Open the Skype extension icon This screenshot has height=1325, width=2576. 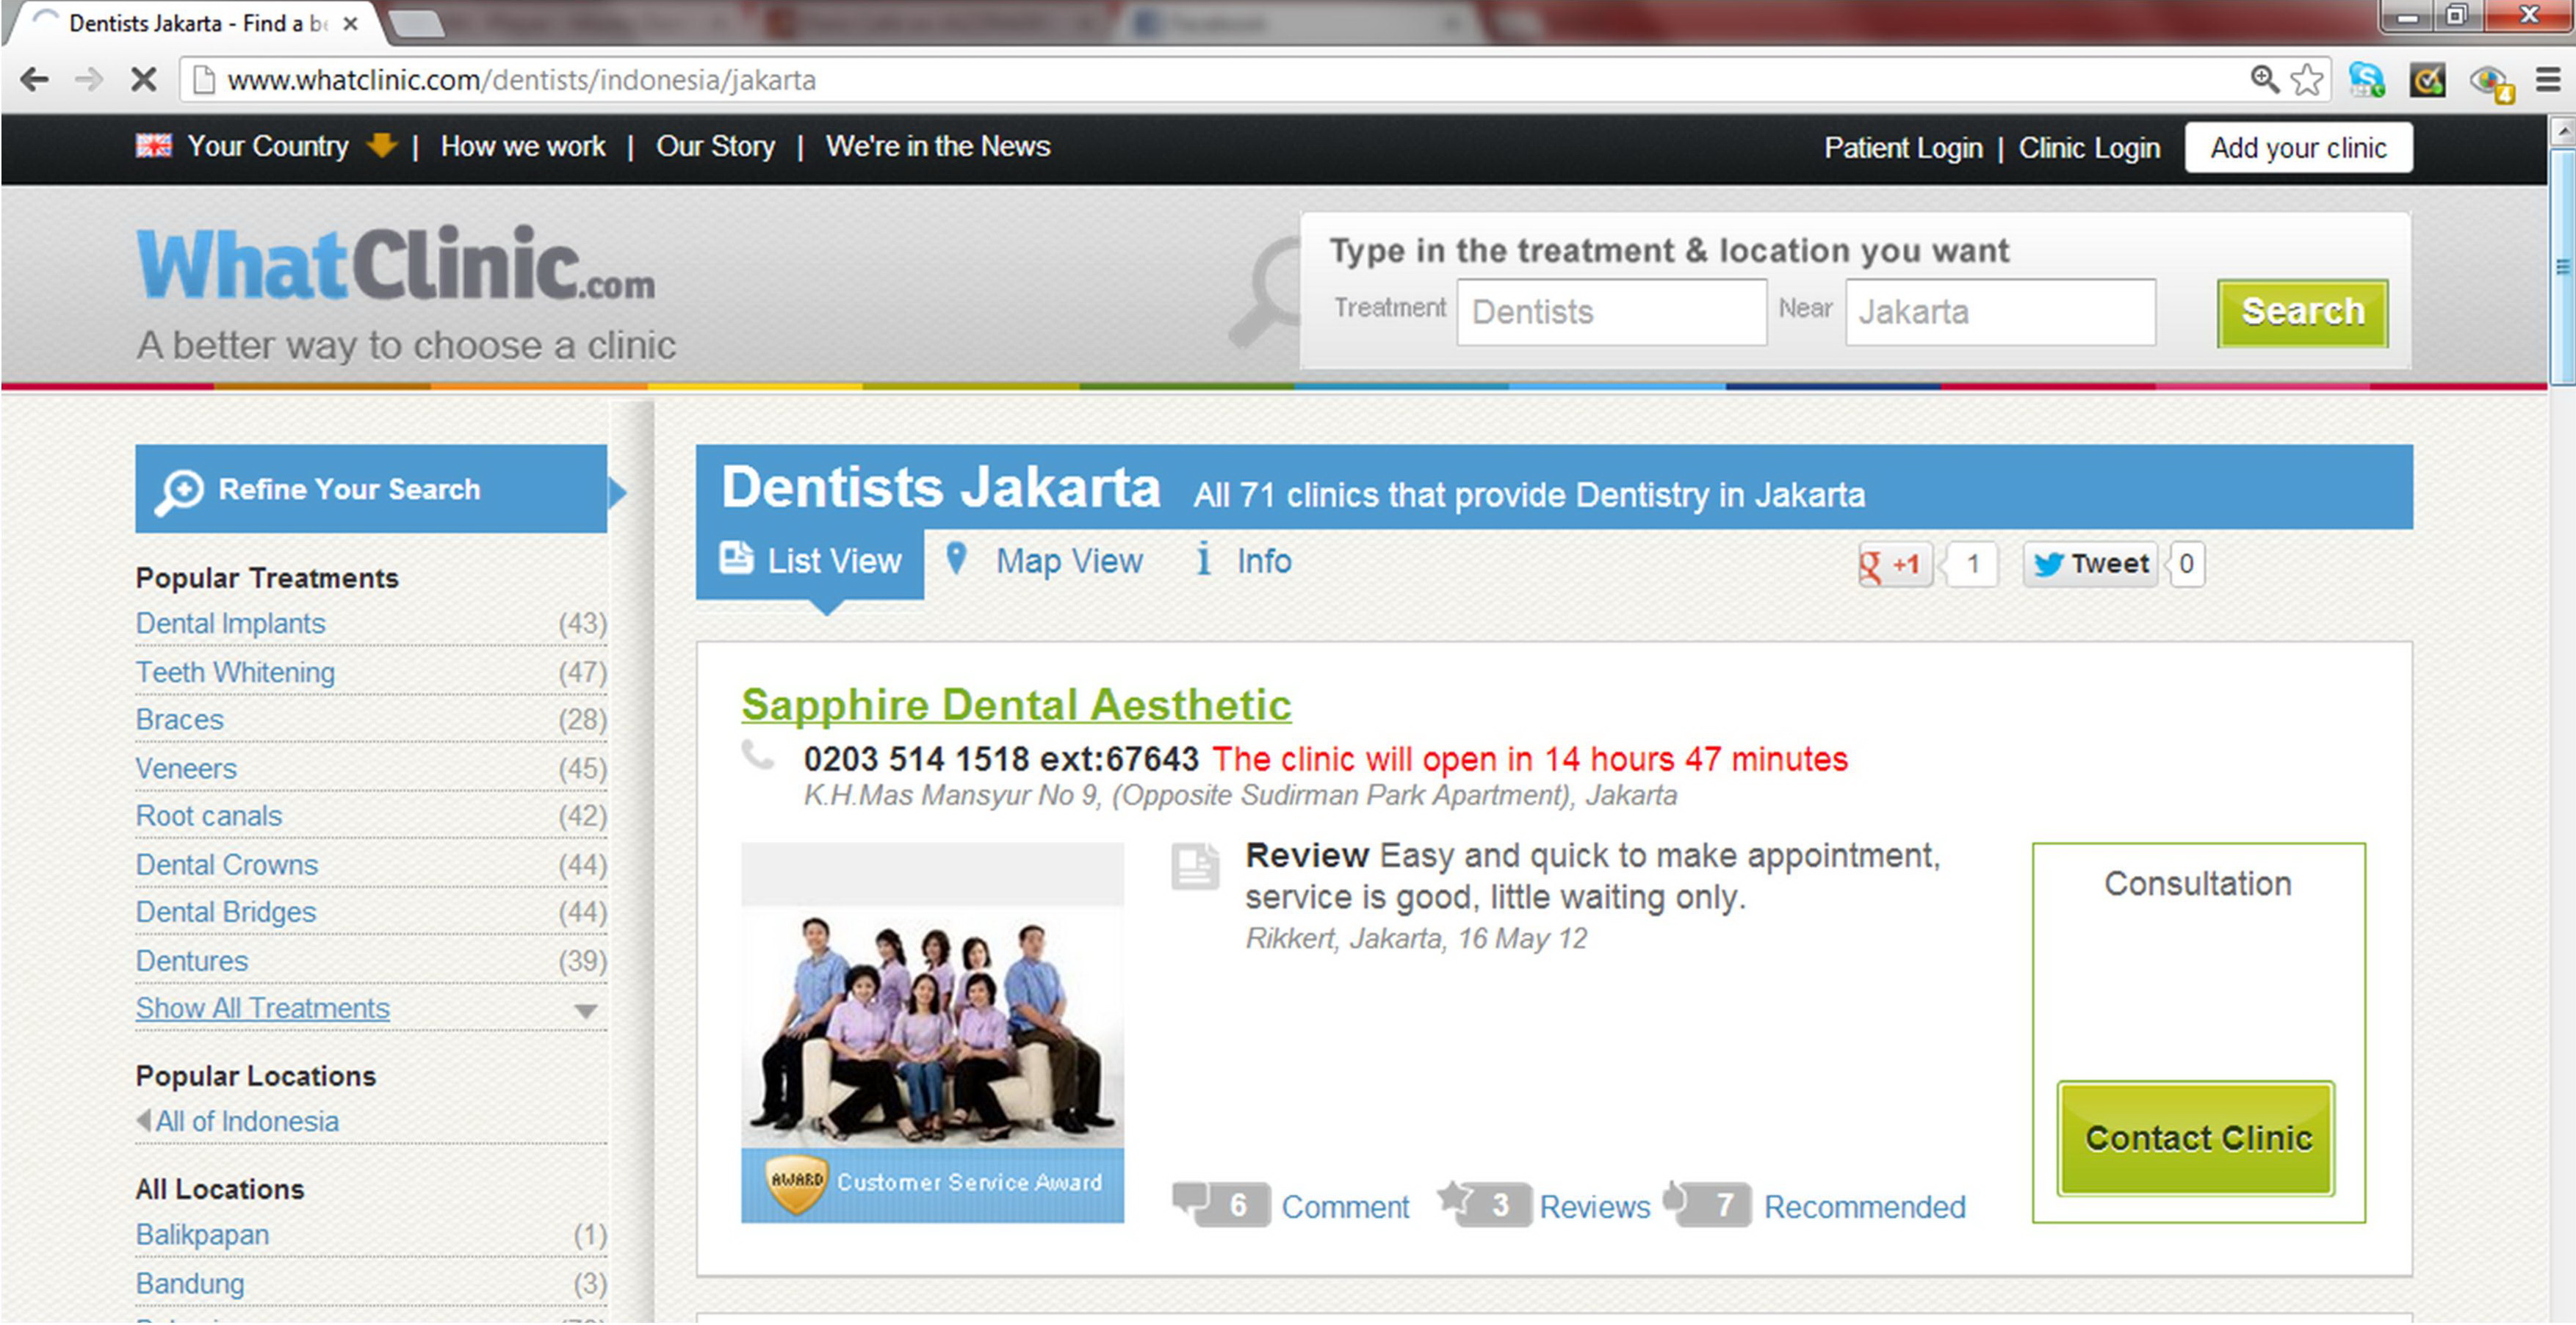[2367, 79]
